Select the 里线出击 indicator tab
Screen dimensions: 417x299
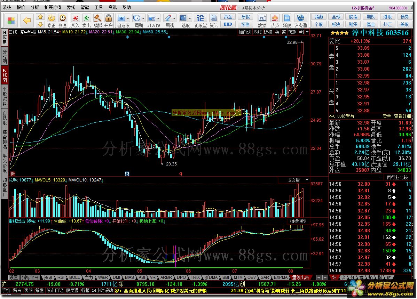(x=300, y=277)
